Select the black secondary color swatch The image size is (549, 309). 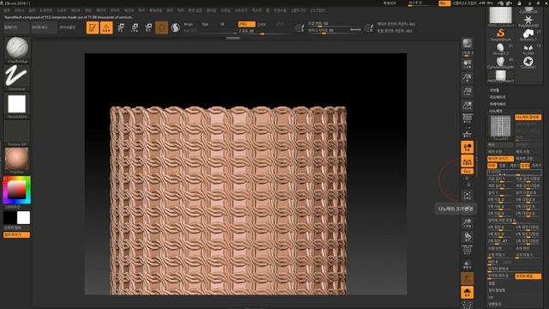[x=9, y=217]
